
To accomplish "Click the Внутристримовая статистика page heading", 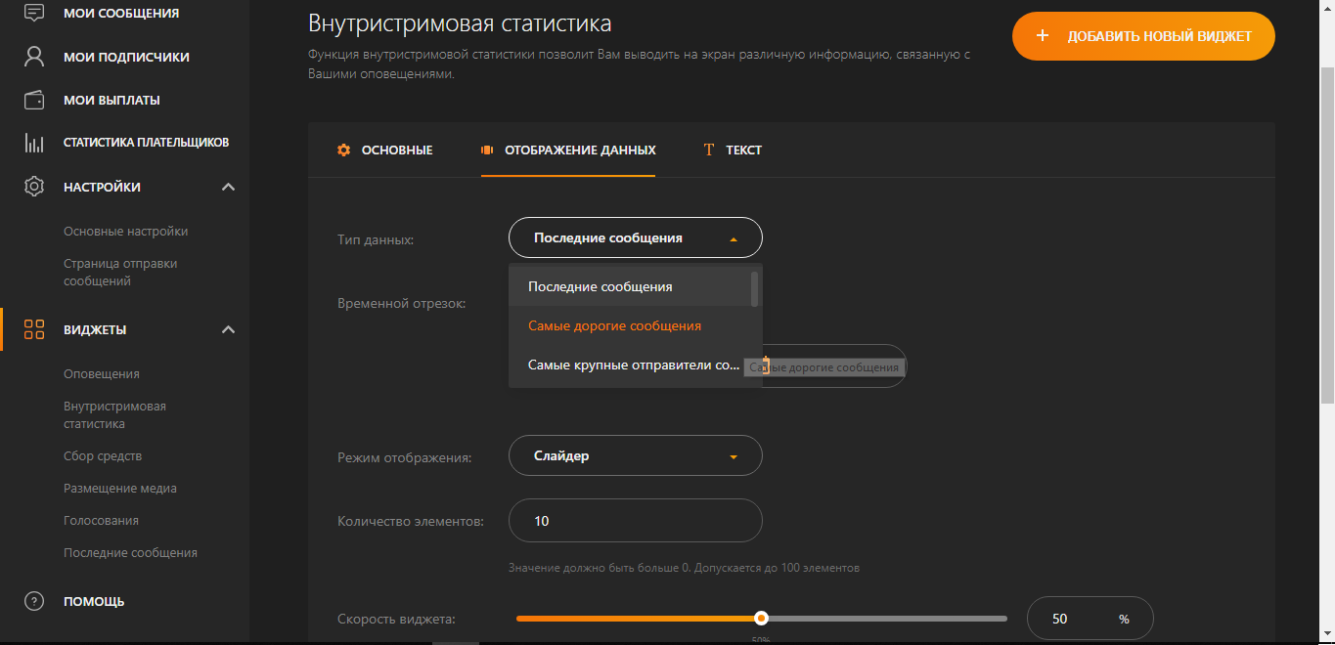I will click(460, 22).
